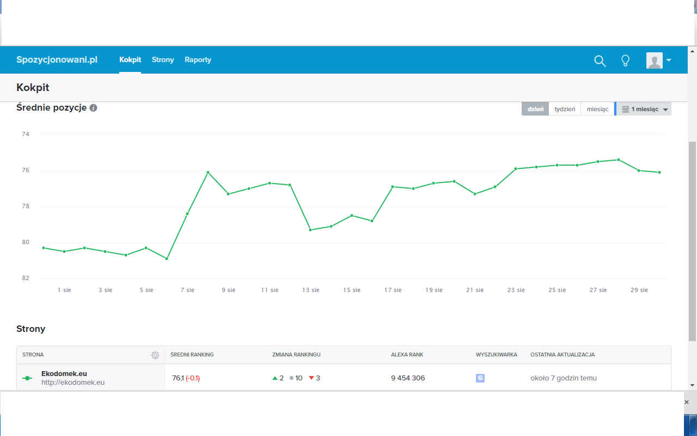Click the lightbulb tips icon
Image resolution: width=697 pixels, height=436 pixels.
[626, 60]
